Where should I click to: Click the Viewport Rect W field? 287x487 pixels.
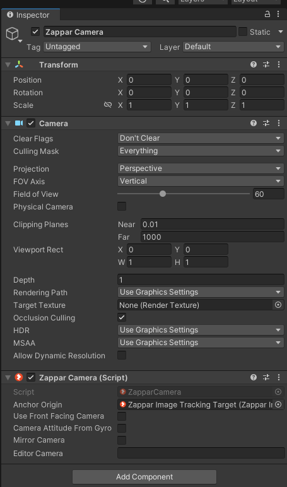(149, 262)
